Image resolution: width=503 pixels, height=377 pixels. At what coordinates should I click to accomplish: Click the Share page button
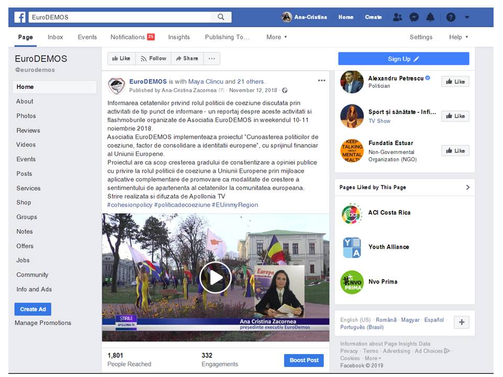pos(187,59)
